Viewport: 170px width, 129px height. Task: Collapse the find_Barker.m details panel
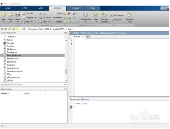coord(65,85)
